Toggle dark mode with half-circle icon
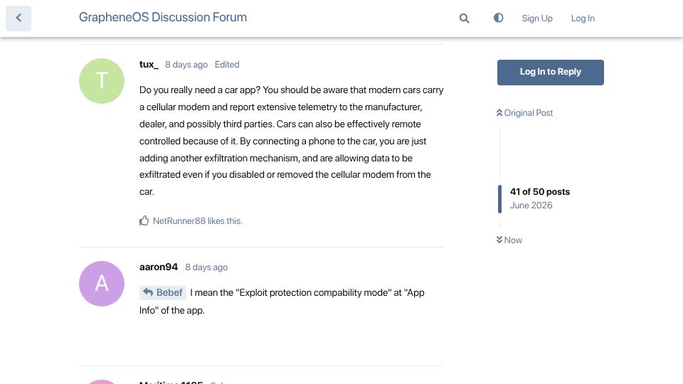This screenshot has width=683, height=384. [x=498, y=18]
